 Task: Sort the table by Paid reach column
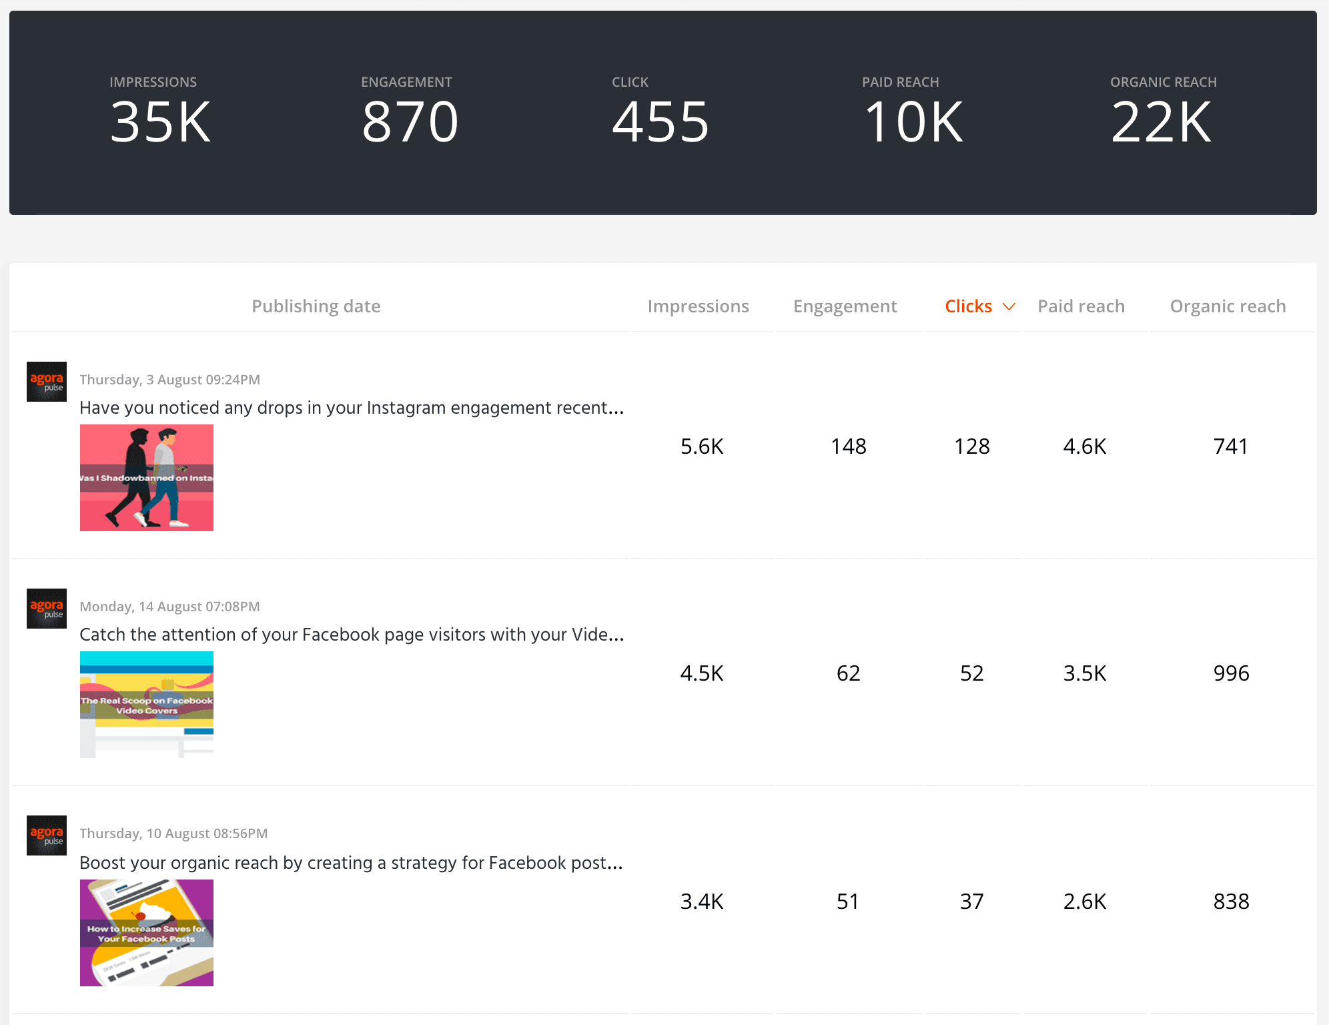[x=1081, y=306]
